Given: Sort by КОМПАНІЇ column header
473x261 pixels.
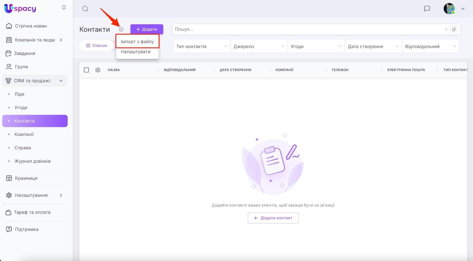Looking at the screenshot, I should pyautogui.click(x=284, y=70).
